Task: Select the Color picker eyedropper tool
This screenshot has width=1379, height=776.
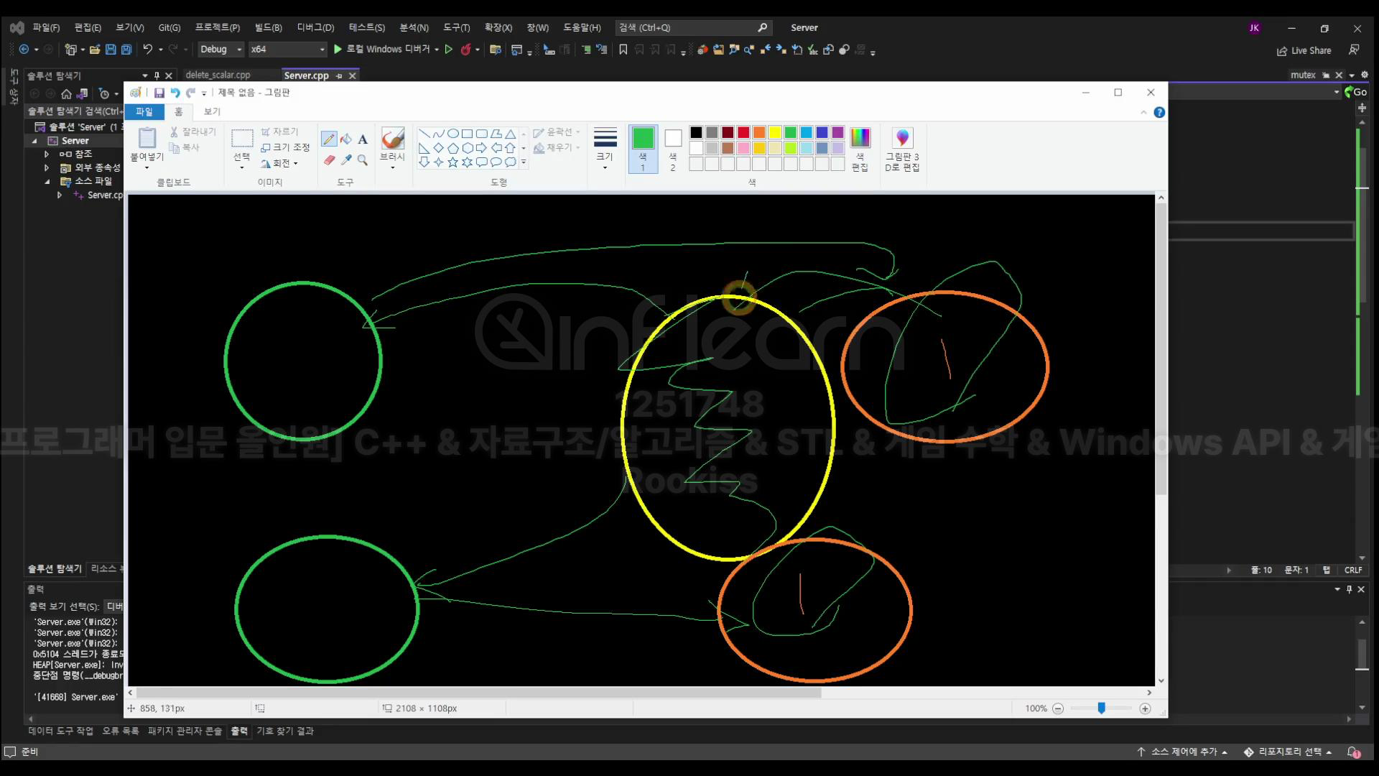Action: pos(345,160)
